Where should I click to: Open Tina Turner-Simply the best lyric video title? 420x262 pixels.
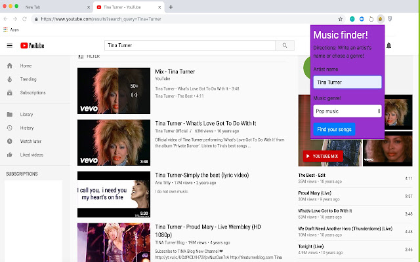pos(201,175)
